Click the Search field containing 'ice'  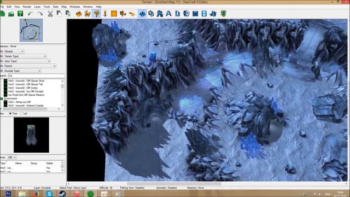[x=36, y=76]
